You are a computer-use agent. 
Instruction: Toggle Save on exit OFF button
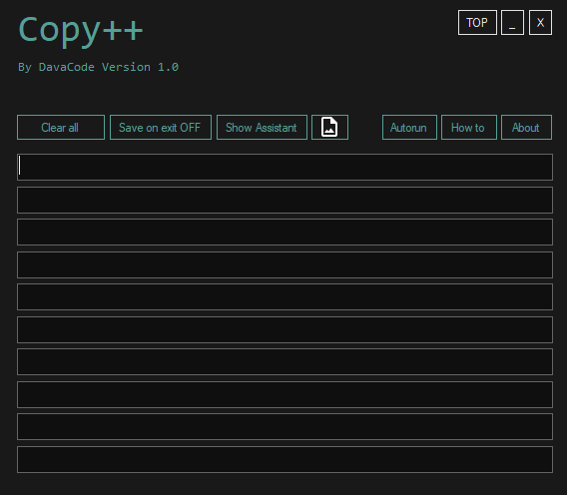161,128
